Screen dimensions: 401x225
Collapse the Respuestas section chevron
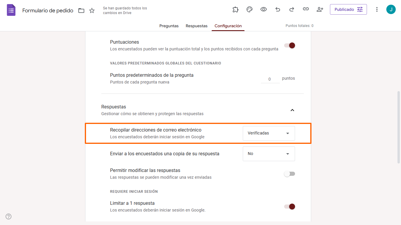292,110
